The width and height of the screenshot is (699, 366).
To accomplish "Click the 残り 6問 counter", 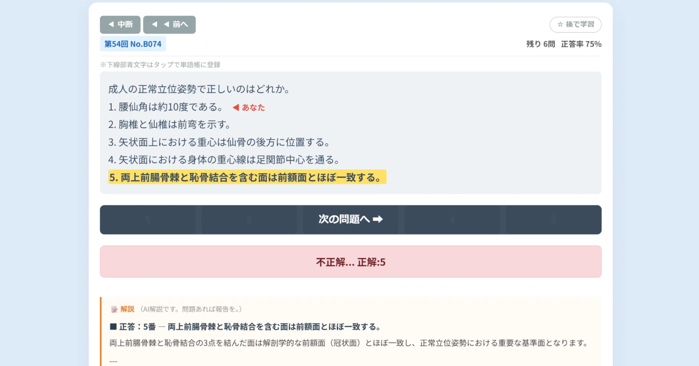I will 540,44.
